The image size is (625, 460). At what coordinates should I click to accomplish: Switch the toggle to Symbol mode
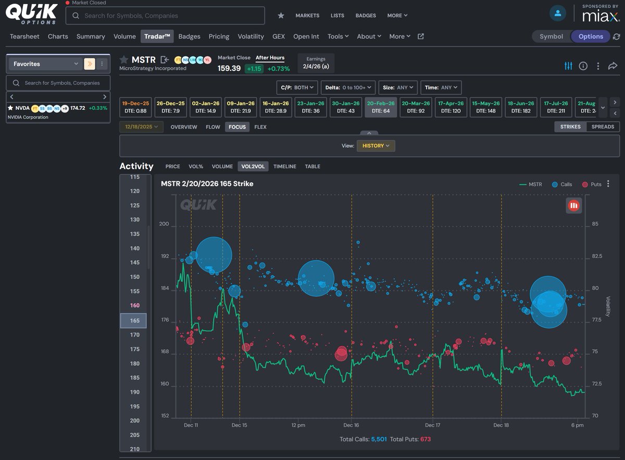pyautogui.click(x=551, y=36)
